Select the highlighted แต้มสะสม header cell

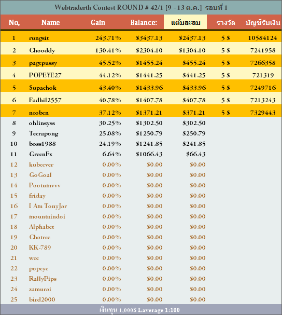(x=185, y=22)
